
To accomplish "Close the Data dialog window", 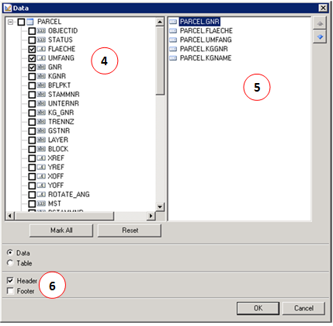I will [323, 8].
